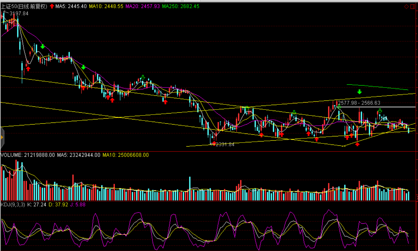Viewport: 418px width, 251px height.
Task: Select the yellow MA10: 2448.55 label
Action: click(x=106, y=6)
